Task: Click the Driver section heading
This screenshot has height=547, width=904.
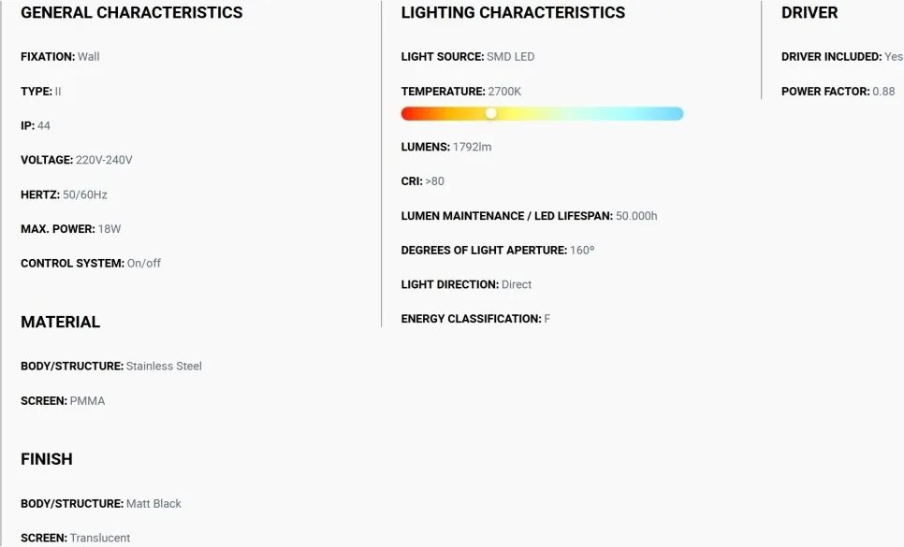Action: (x=809, y=13)
